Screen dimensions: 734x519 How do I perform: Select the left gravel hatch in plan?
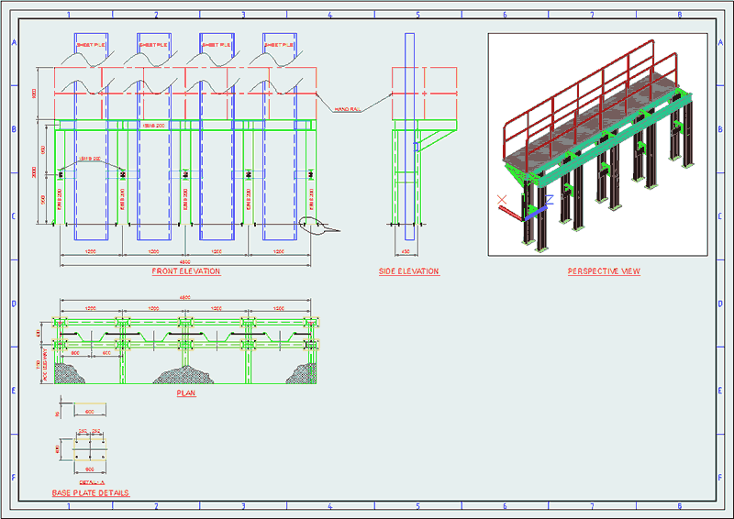pyautogui.click(x=70, y=373)
